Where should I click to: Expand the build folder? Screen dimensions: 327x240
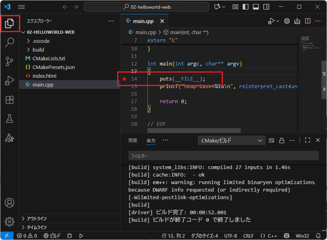[70, 50]
